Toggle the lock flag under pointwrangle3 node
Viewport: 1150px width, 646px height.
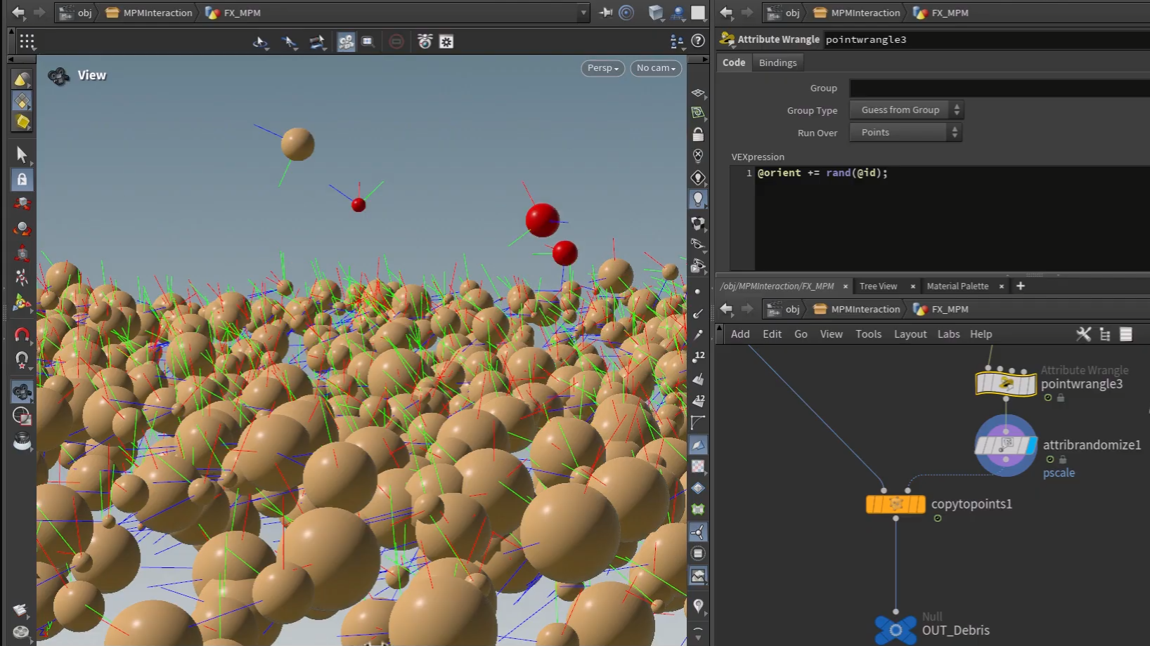coord(1061,398)
